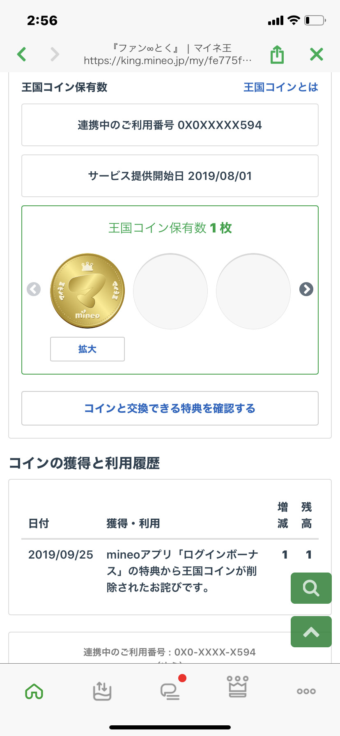Screen dimensions: 340x736
Task: Open コインと交換できる特典を確認する
Action: pyautogui.click(x=170, y=408)
